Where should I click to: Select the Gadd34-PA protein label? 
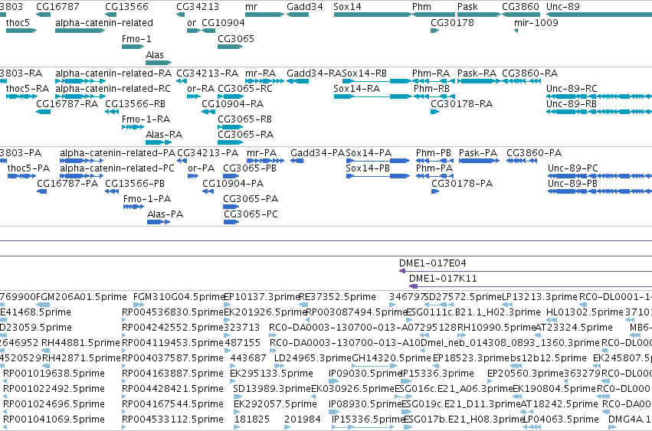317,153
